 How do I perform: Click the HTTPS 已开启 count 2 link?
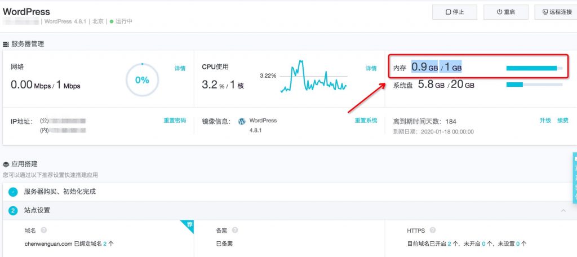click(449, 243)
